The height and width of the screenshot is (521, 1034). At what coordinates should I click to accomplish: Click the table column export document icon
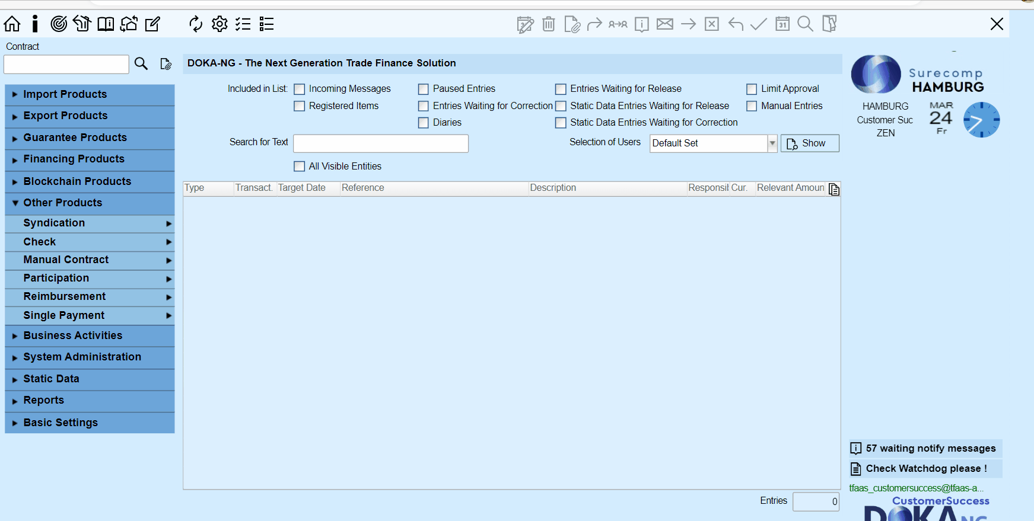(x=834, y=189)
